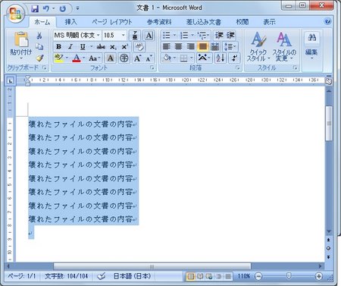Image resolution: width=341 pixels, height=286 pixels.
Task: Open Word help question mark
Action: [x=327, y=21]
